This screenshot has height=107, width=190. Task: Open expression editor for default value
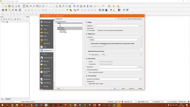pyautogui.click(x=141, y=79)
